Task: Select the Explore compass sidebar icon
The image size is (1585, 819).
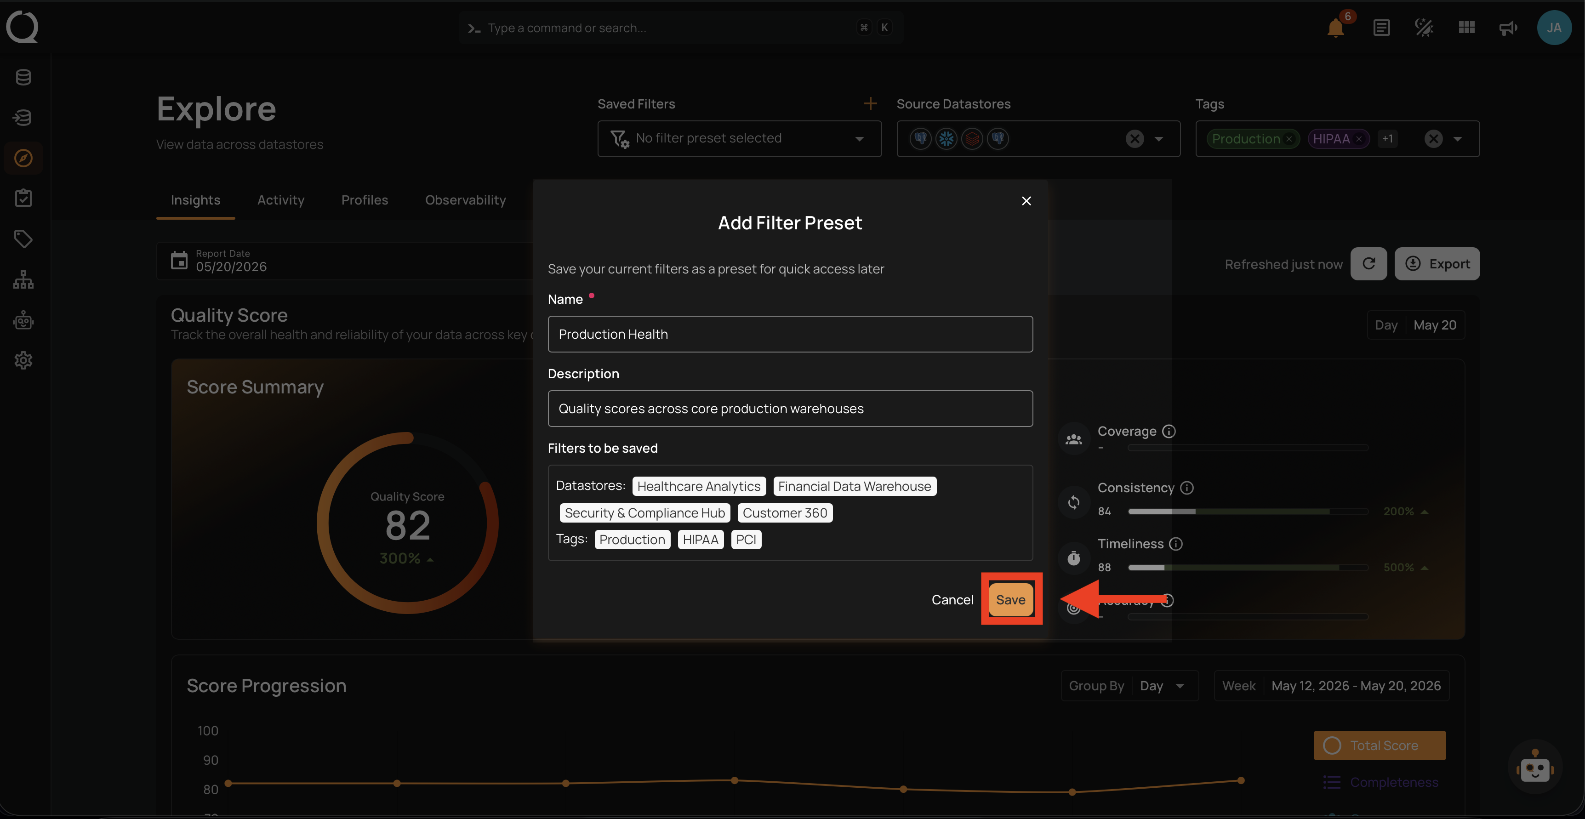Action: click(x=23, y=158)
